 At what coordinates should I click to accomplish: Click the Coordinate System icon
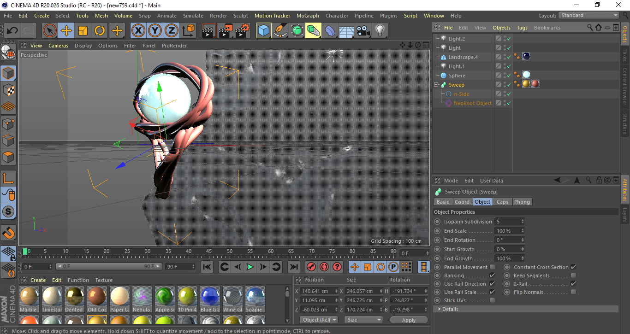click(x=188, y=31)
